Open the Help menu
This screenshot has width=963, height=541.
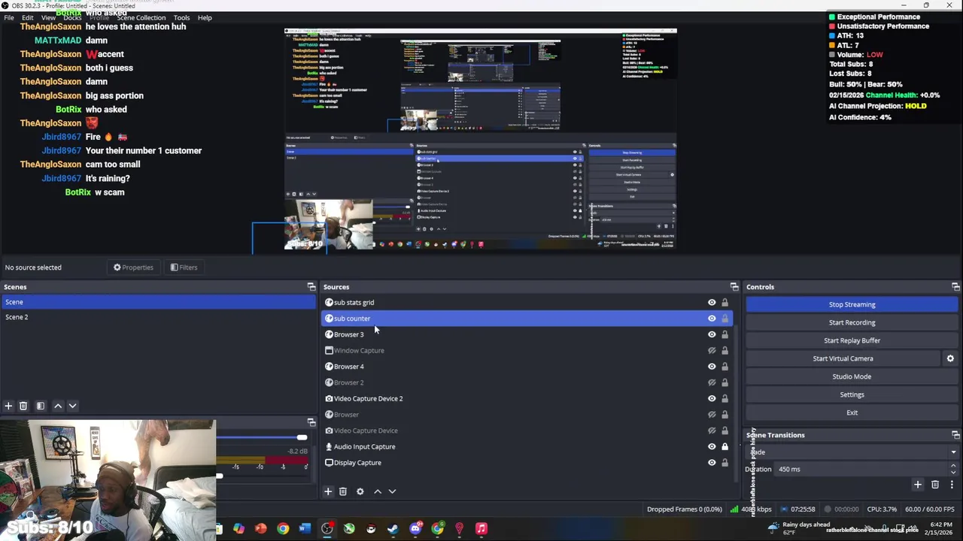[x=205, y=17]
